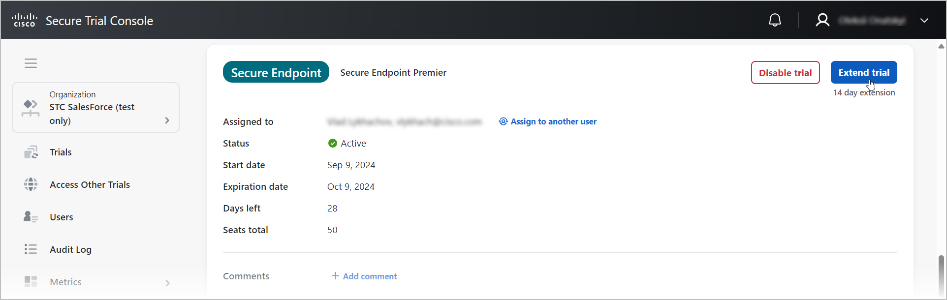Click the Users sidebar icon

[x=31, y=217]
